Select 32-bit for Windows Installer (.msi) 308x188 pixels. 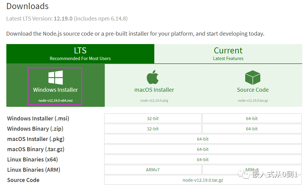153,118
